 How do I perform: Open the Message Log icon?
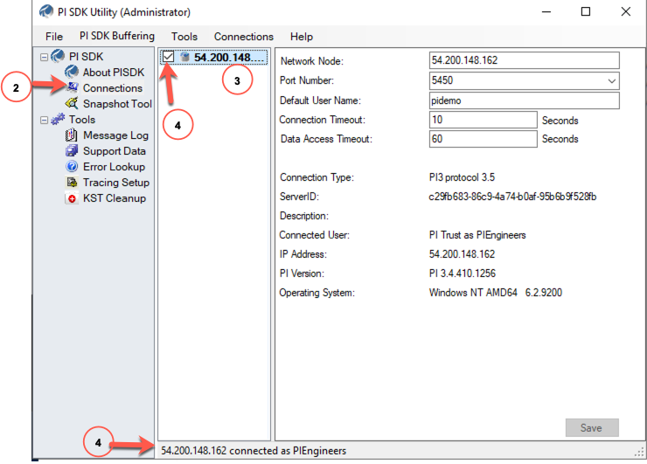point(73,135)
